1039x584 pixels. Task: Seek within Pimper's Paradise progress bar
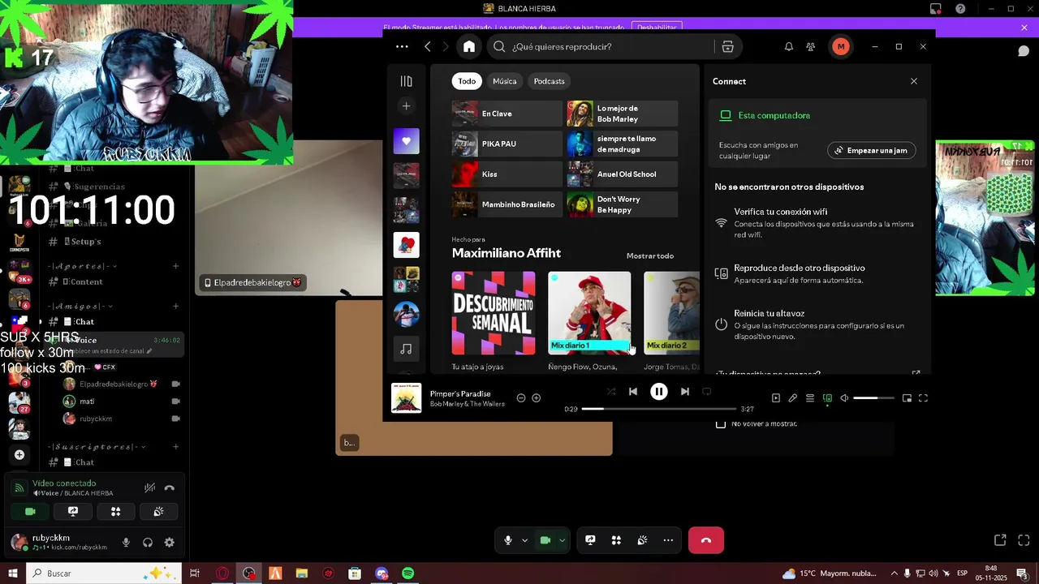(x=658, y=409)
